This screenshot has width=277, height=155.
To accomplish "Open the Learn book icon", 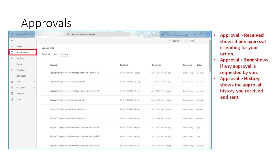I will [12, 99].
